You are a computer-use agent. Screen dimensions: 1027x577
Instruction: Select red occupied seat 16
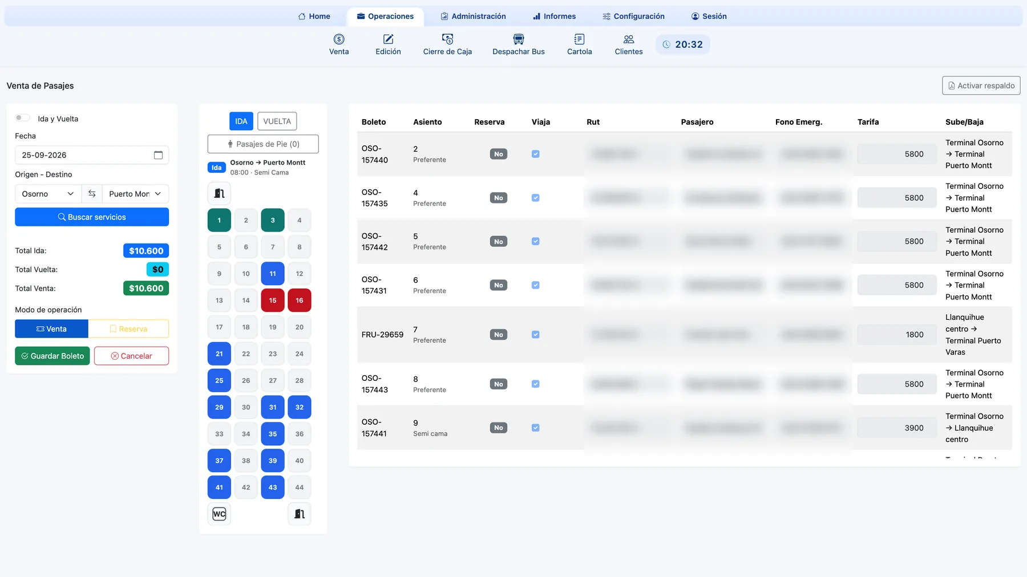[300, 300]
